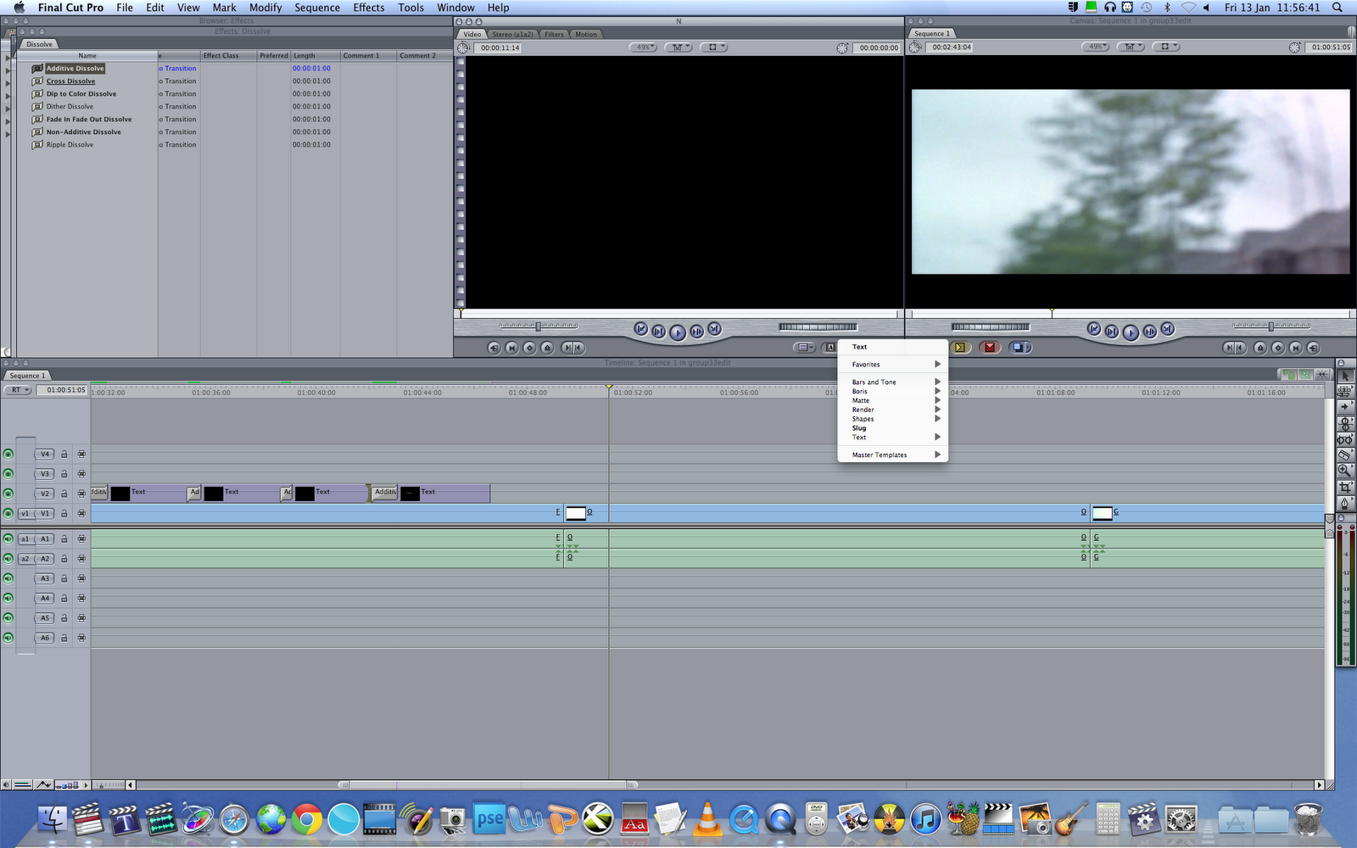Toggle Auto Select for track V1
The width and height of the screenshot is (1357, 848).
[81, 513]
